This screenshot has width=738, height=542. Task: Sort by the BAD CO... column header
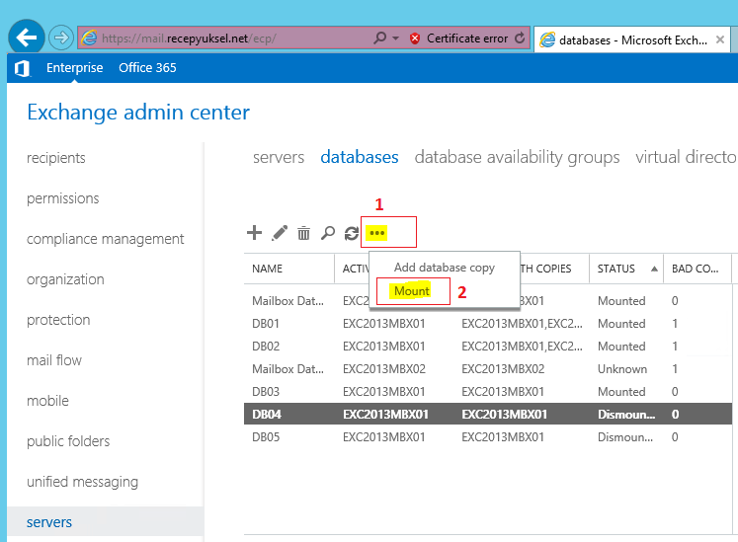697,269
